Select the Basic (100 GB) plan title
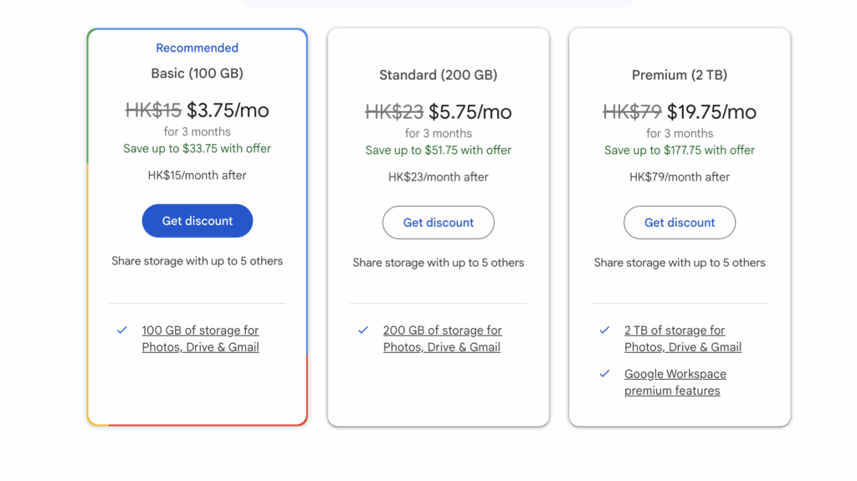 click(197, 74)
